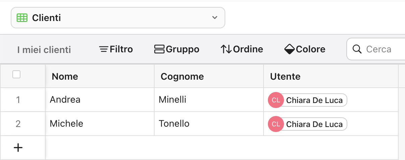Viewport: 405px width, 160px height.
Task: Select row number 1
Action: point(18,100)
